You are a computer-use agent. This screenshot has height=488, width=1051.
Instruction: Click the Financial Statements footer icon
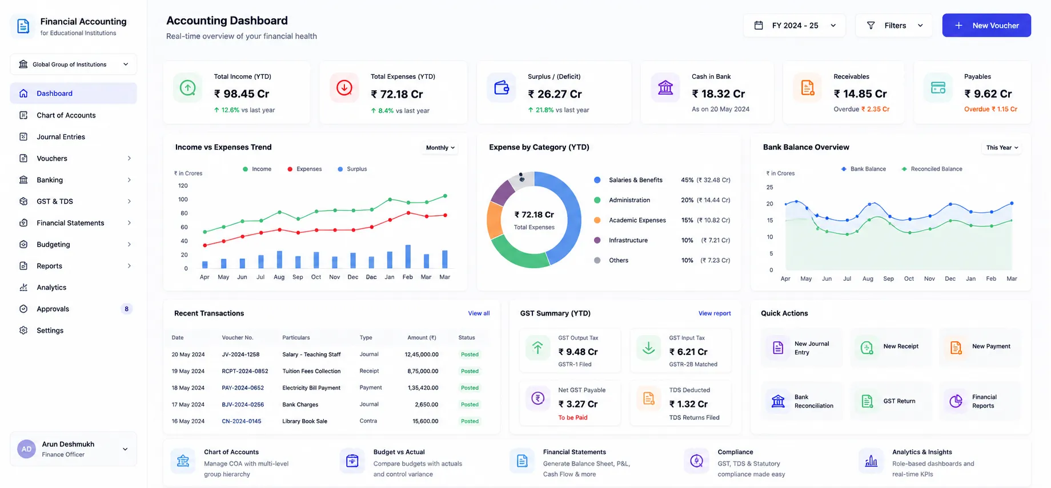[522, 461]
